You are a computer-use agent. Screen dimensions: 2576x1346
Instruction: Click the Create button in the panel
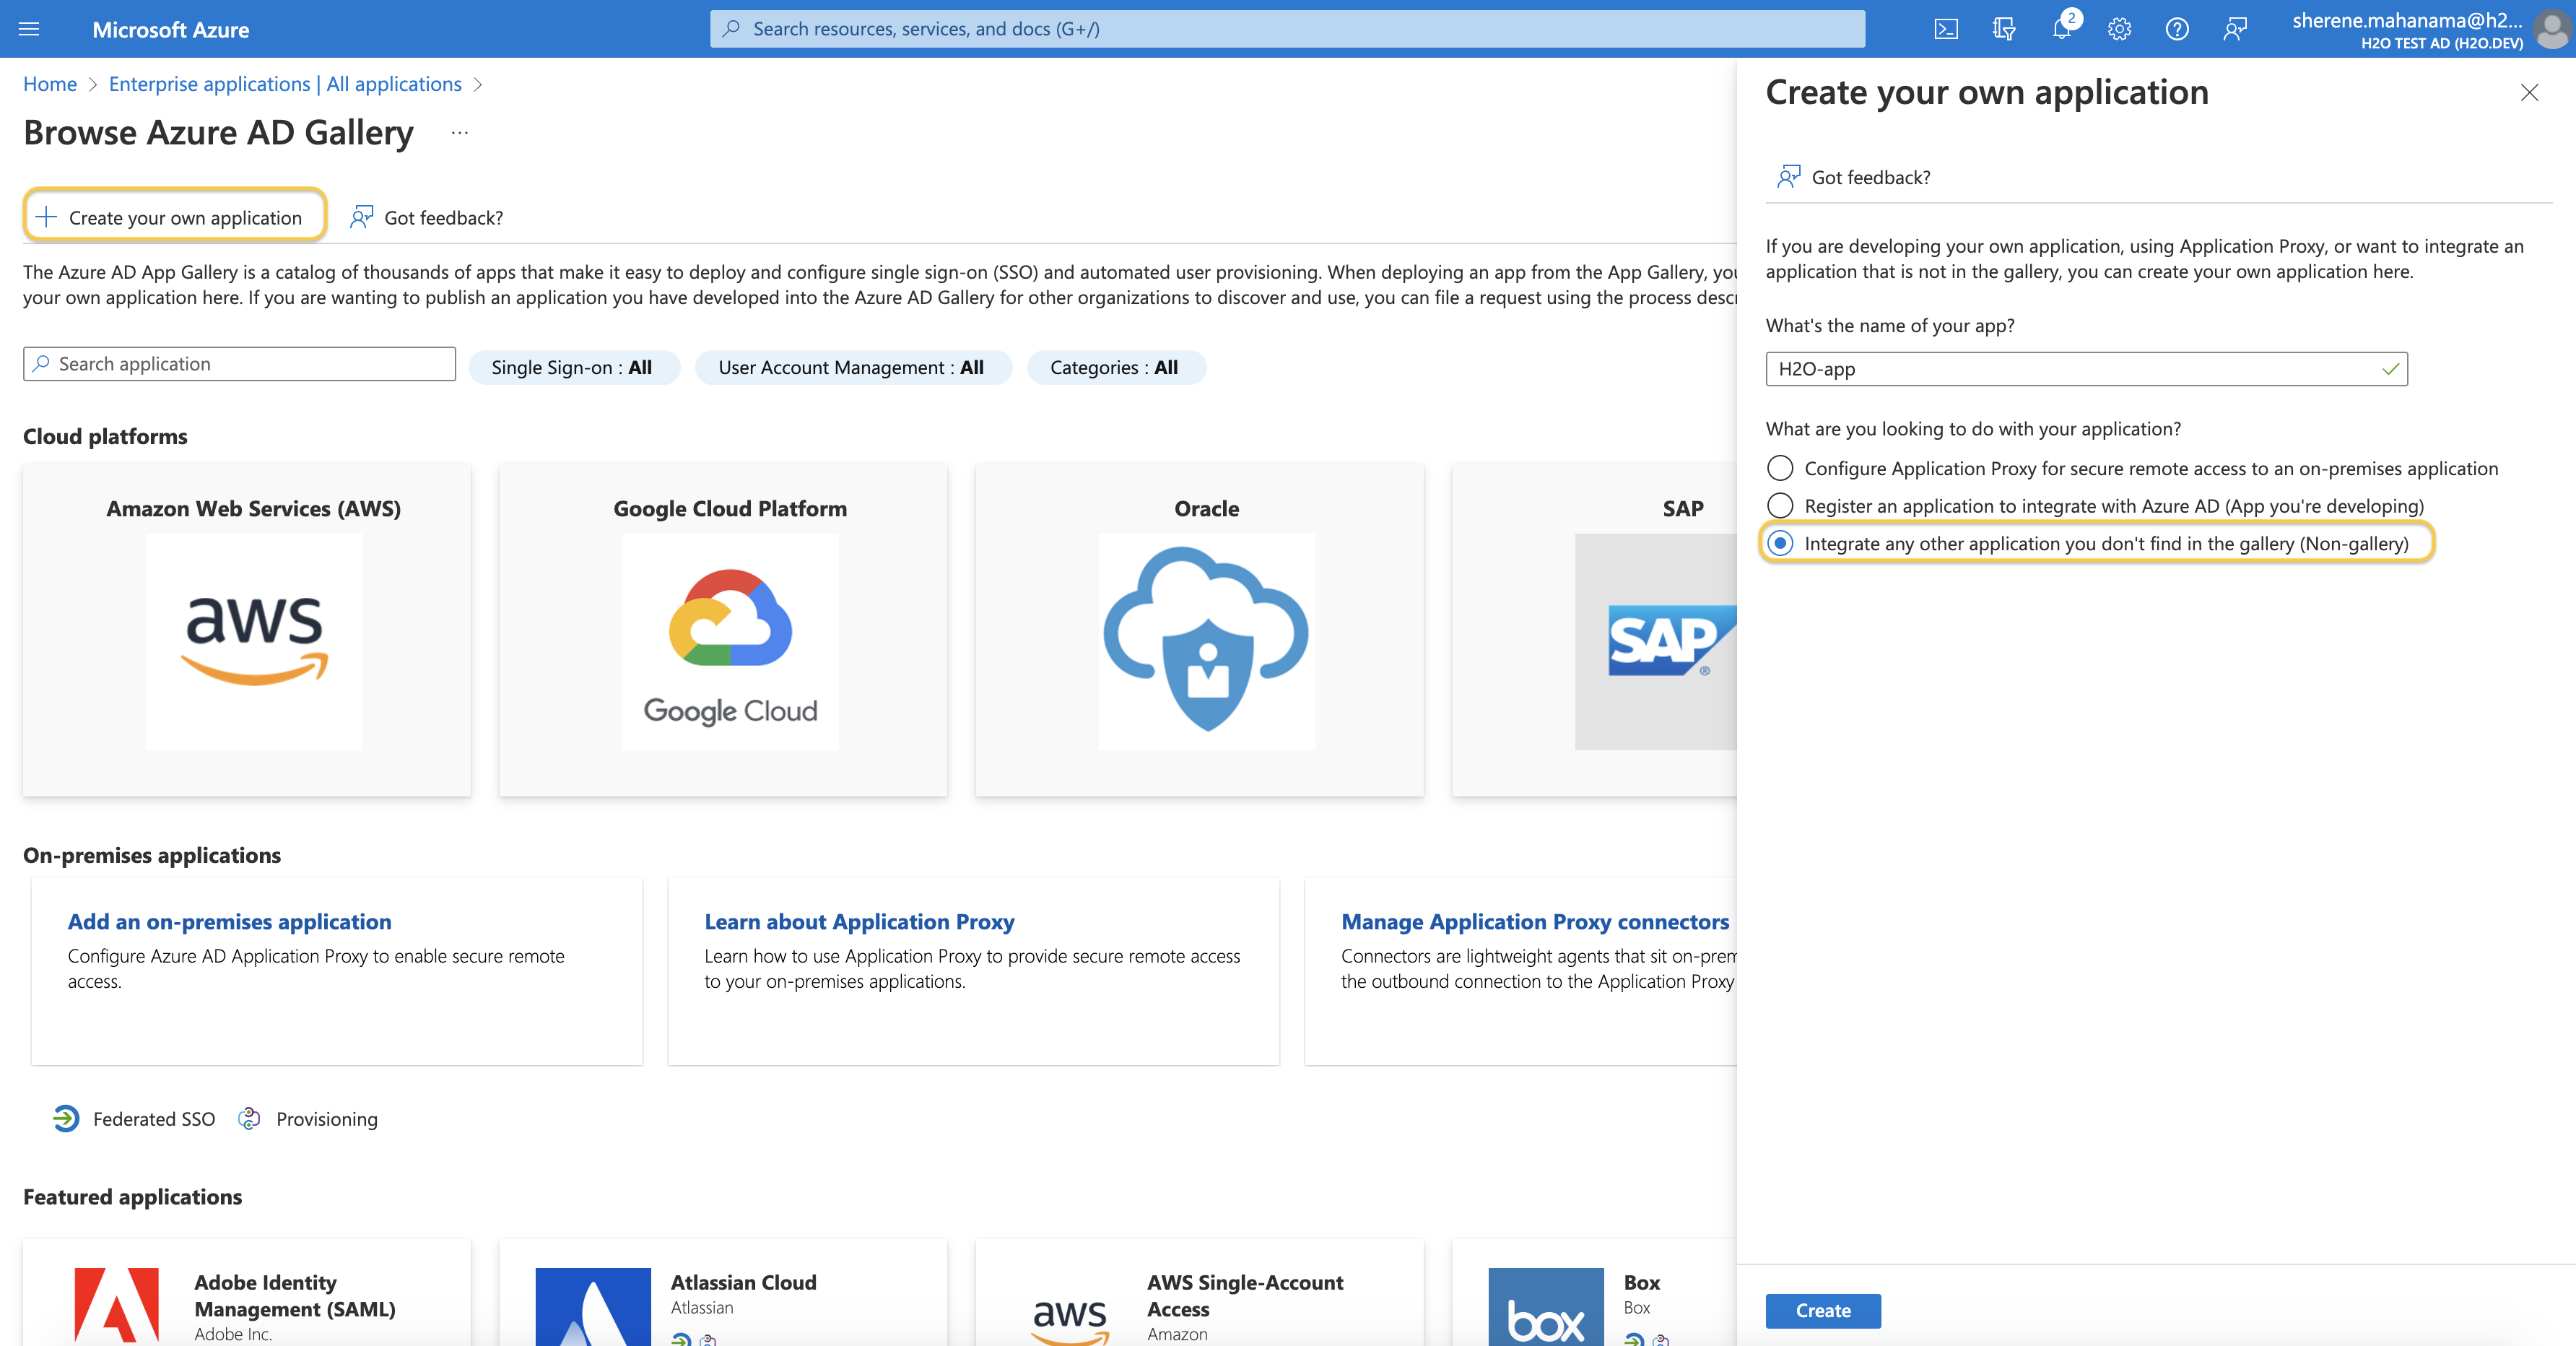point(1822,1310)
